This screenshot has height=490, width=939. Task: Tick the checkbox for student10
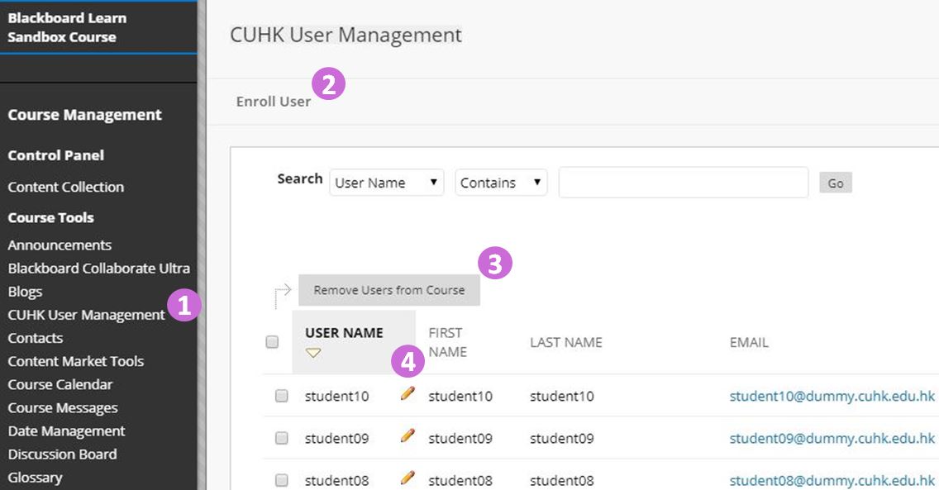[281, 397]
